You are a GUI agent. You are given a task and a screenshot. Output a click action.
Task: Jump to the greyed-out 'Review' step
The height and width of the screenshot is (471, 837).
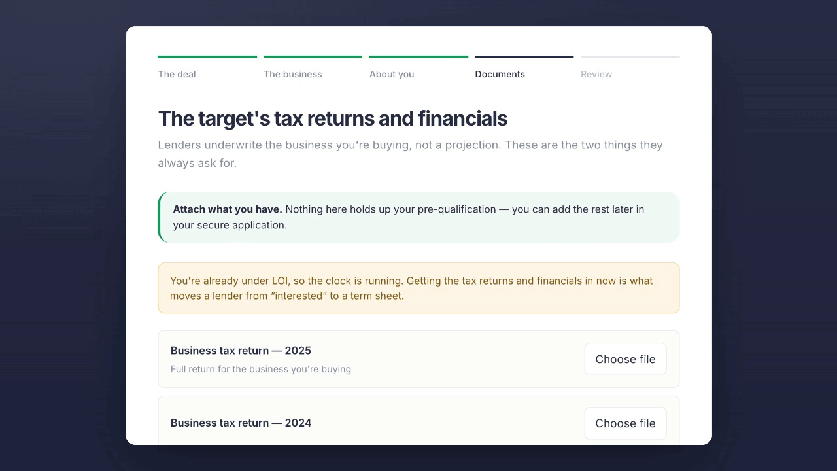(596, 74)
